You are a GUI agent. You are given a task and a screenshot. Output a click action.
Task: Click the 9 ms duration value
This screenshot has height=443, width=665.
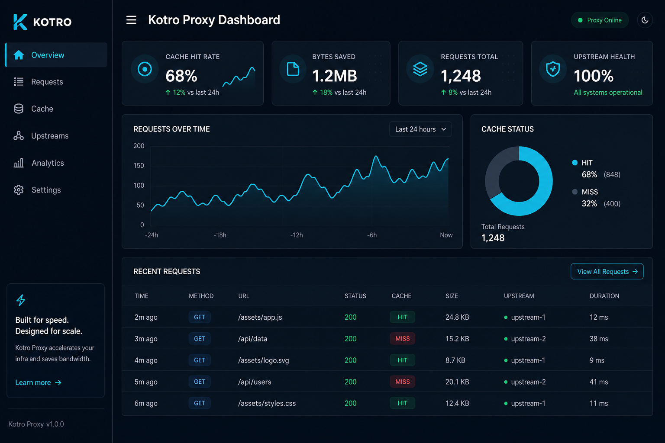click(x=597, y=360)
